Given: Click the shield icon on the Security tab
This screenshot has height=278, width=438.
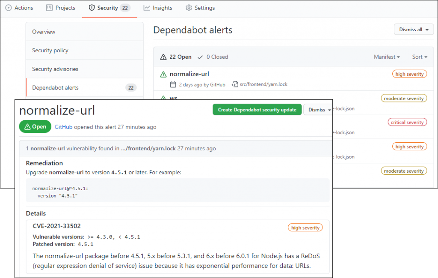Looking at the screenshot, I should click(91, 7).
